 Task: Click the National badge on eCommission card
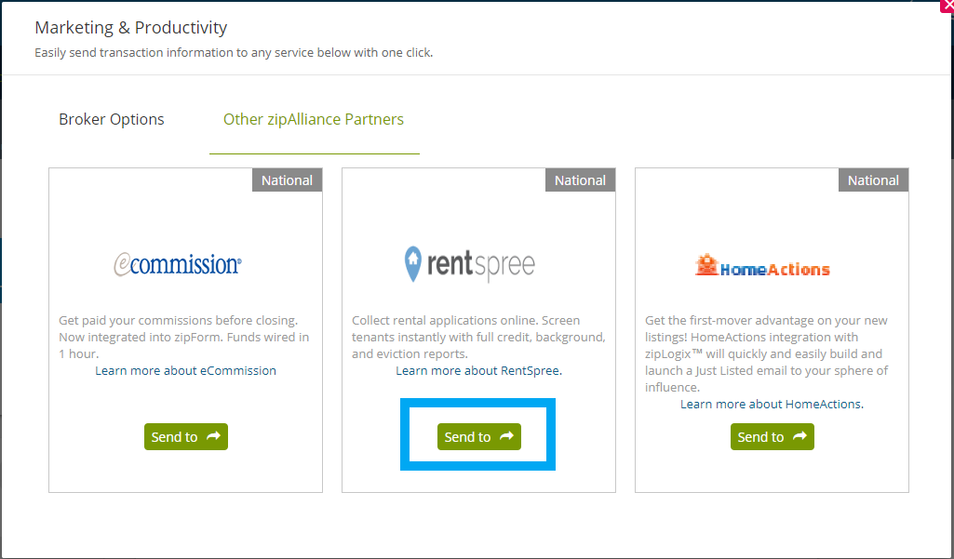288,180
